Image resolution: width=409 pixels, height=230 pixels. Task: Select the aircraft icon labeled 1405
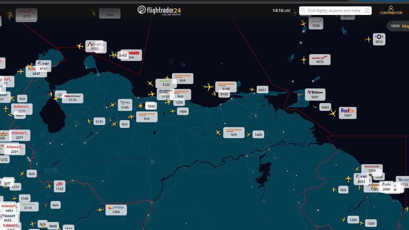click(248, 135)
